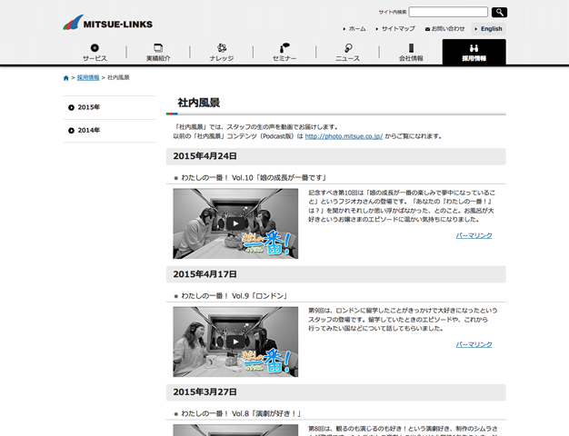
Task: Click the search magnifier button
Action: tap(499, 13)
